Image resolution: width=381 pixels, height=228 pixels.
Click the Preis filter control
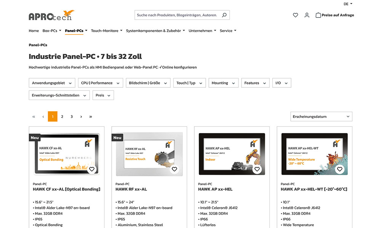[x=103, y=95]
